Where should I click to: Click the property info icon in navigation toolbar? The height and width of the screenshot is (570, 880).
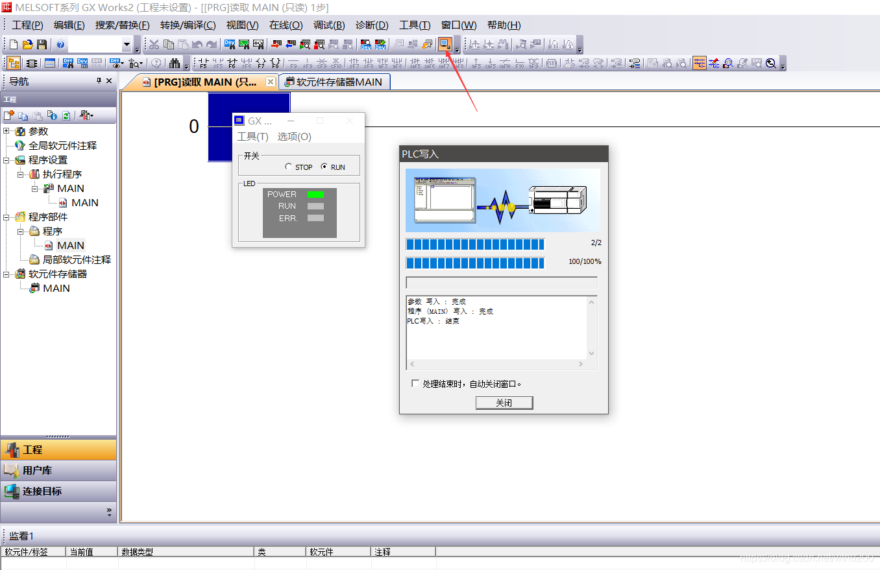tap(52, 115)
